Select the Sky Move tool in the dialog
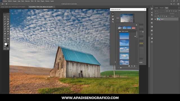 pyautogui.click(x=113, y=14)
